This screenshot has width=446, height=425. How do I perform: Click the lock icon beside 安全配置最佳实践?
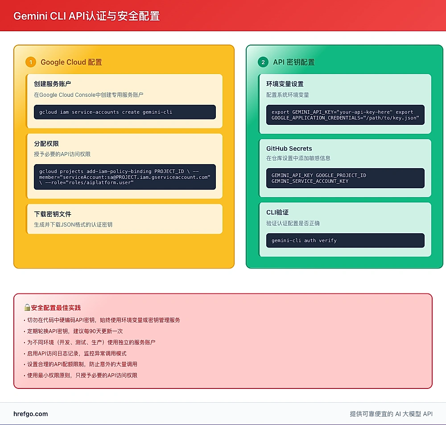pyautogui.click(x=27, y=308)
